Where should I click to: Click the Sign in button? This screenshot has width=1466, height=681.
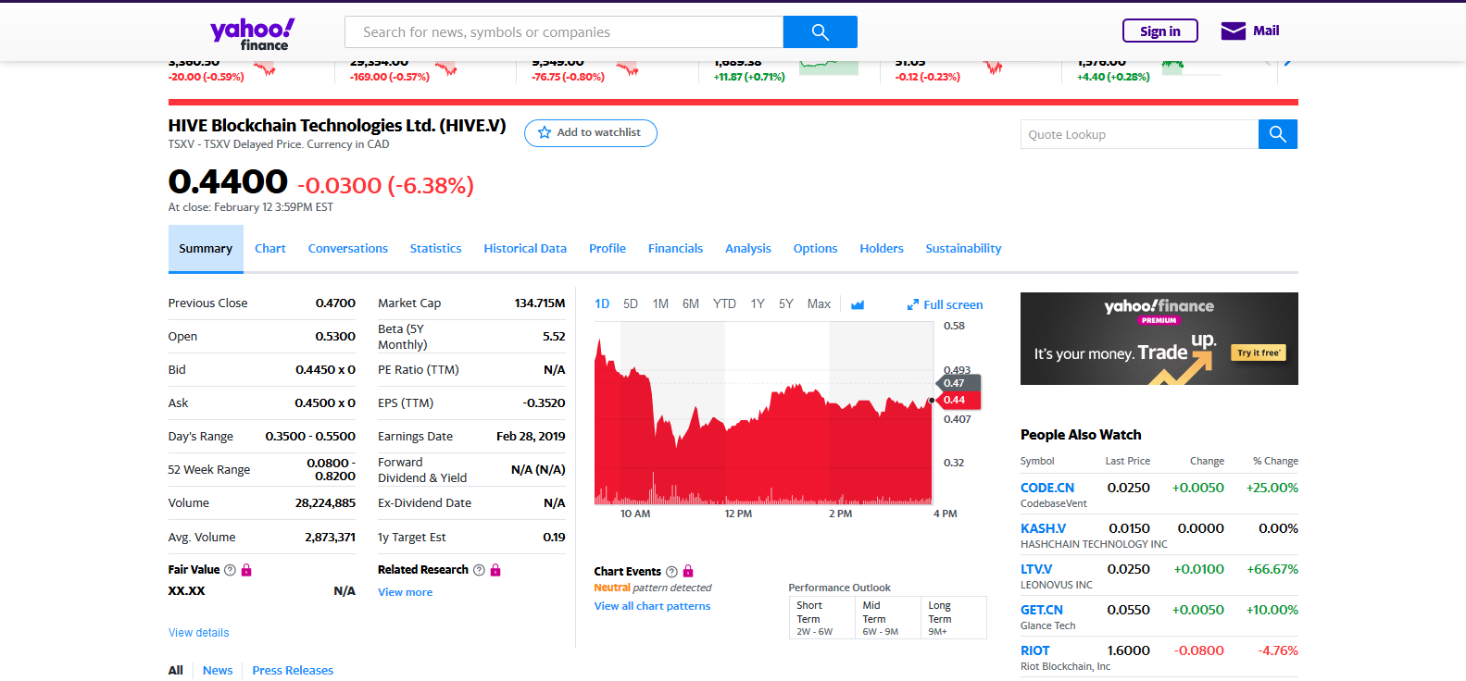point(1159,31)
